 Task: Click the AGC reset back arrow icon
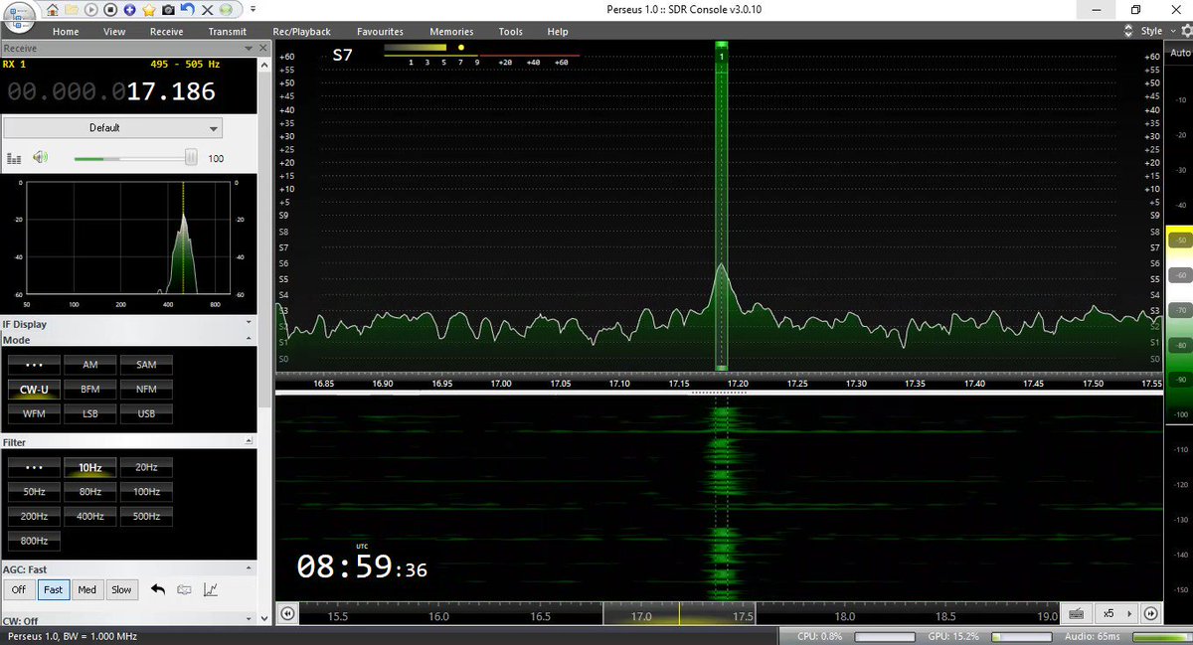click(x=157, y=589)
